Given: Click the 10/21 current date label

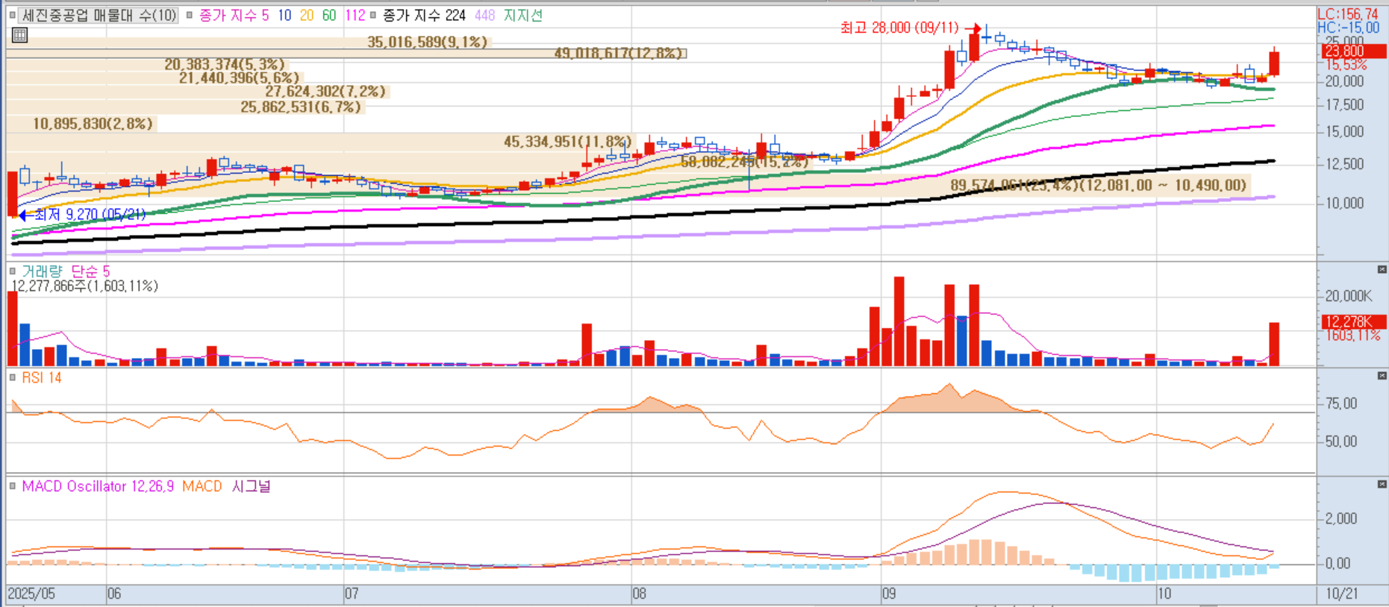Looking at the screenshot, I should coord(1341,594).
